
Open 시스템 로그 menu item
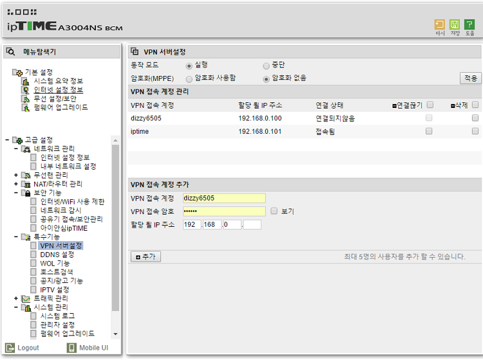pyautogui.click(x=57, y=316)
